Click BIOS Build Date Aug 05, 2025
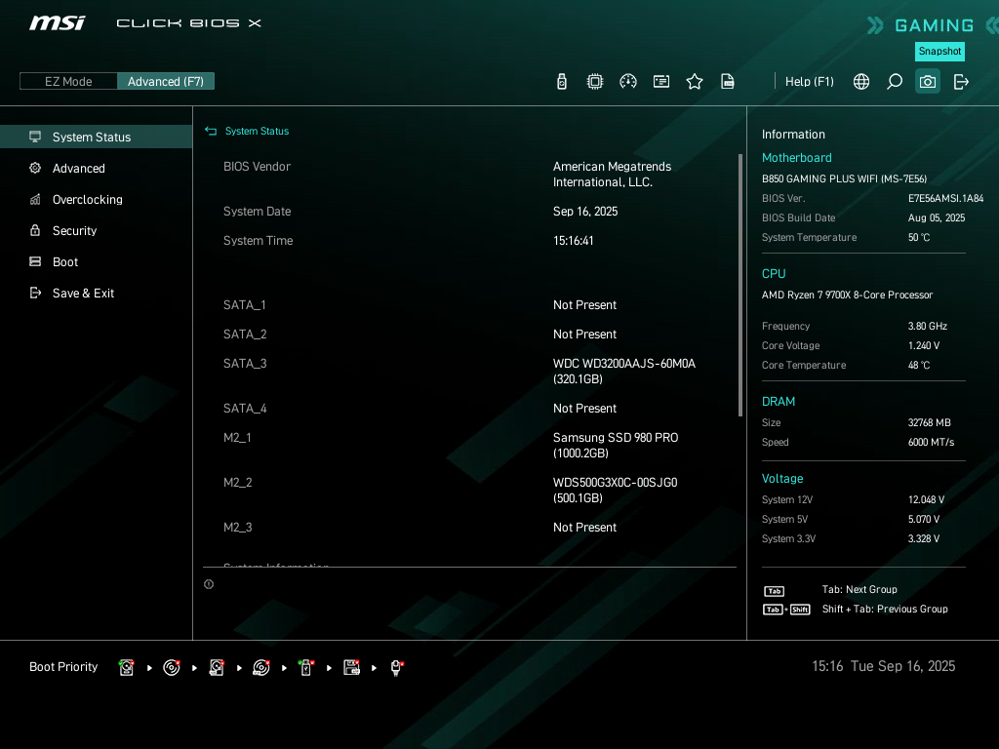This screenshot has width=999, height=749. 936,217
